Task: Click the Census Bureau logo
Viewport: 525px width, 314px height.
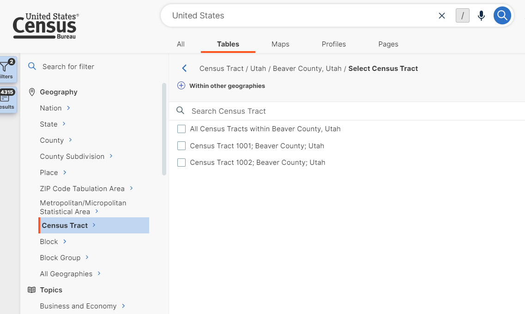Action: click(44, 25)
